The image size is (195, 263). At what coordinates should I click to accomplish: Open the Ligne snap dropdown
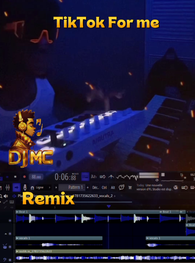pos(43,187)
